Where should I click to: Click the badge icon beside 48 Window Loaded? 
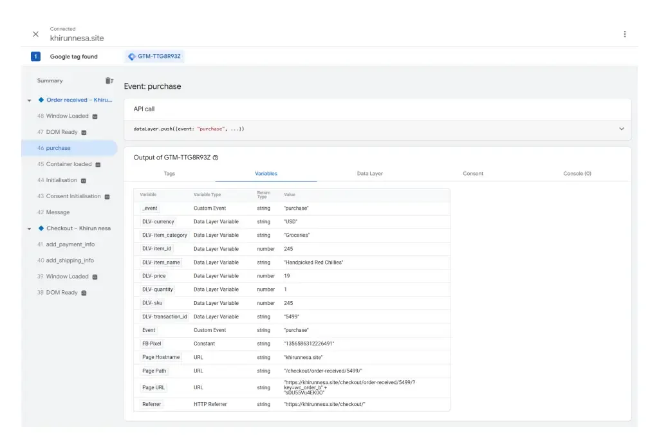click(95, 116)
